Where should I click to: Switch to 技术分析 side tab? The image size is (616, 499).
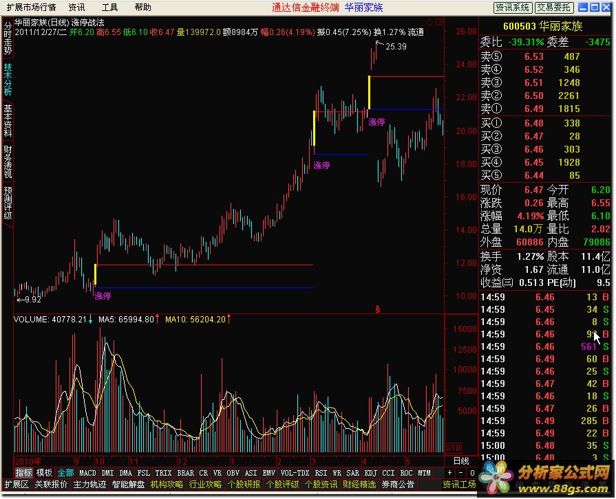[8, 79]
